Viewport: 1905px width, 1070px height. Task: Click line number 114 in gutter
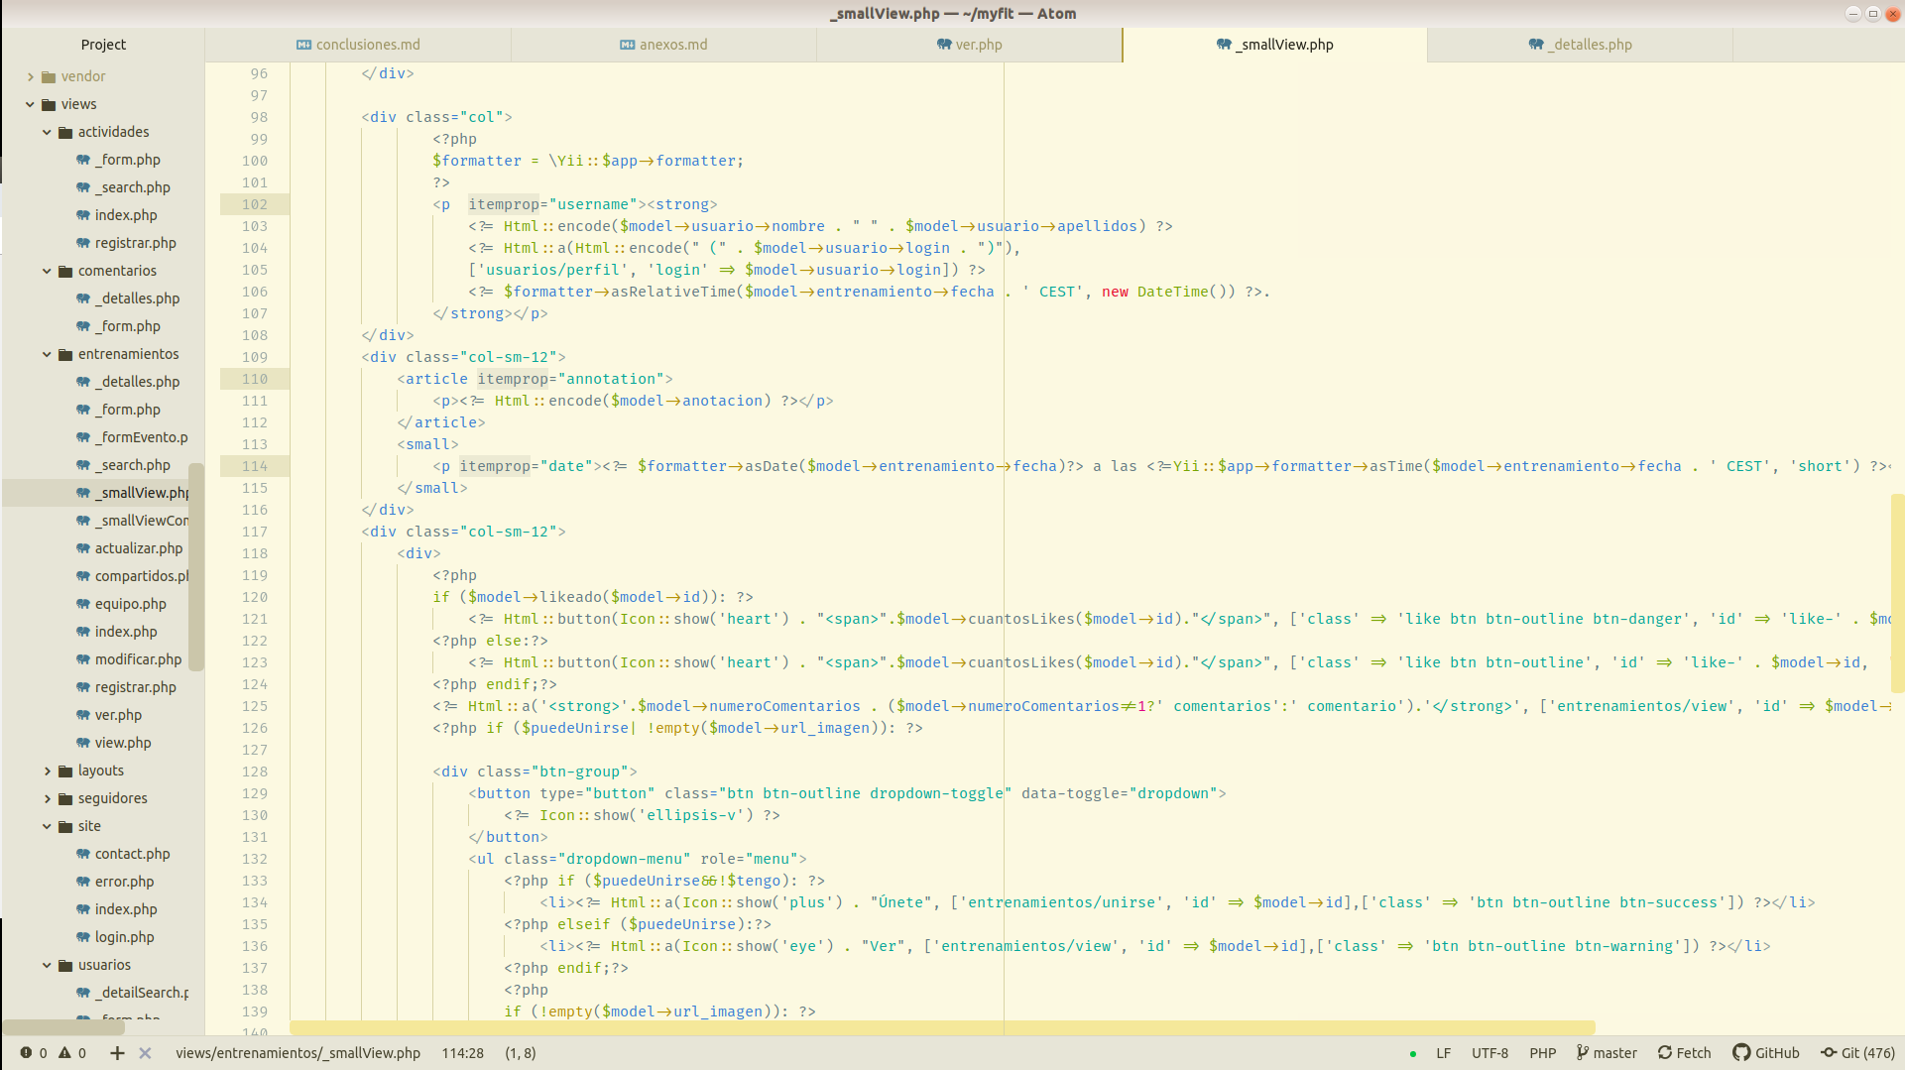(x=255, y=466)
